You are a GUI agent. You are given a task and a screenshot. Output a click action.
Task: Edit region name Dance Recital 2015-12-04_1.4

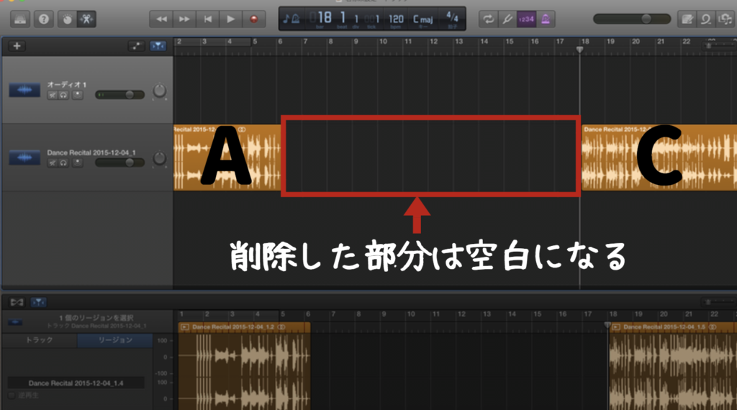click(x=76, y=383)
